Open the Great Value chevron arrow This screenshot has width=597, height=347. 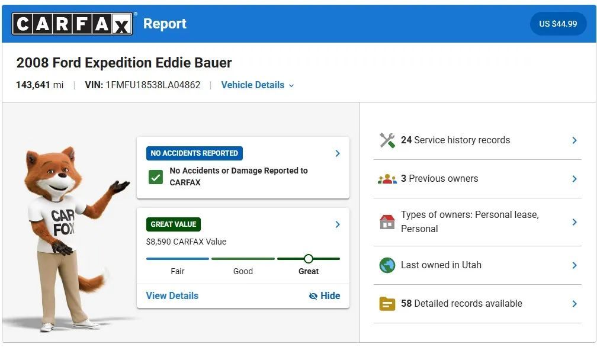pyautogui.click(x=338, y=224)
